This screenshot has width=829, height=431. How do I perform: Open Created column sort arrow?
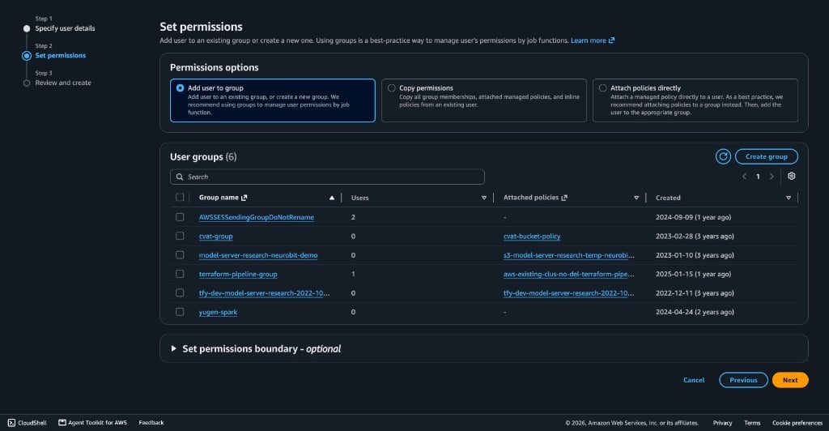(x=789, y=198)
